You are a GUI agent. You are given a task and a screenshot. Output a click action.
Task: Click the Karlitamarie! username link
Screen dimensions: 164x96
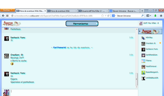[60, 47]
